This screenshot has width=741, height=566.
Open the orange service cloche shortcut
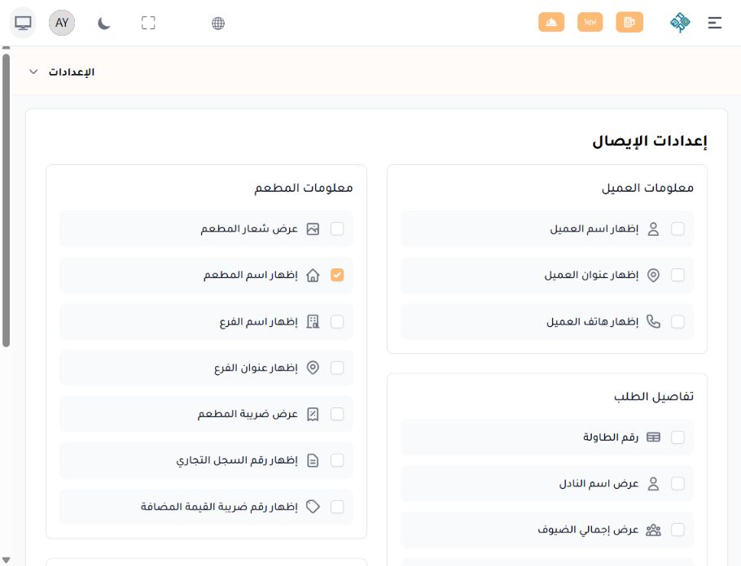pos(551,22)
